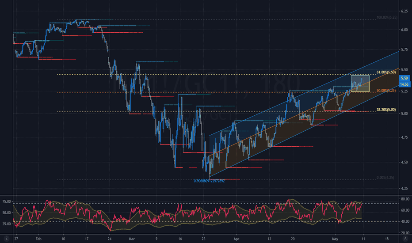Select the yellow highlighted rectangle drawing on chart
The width and height of the screenshot is (412, 243).
[x=360, y=84]
